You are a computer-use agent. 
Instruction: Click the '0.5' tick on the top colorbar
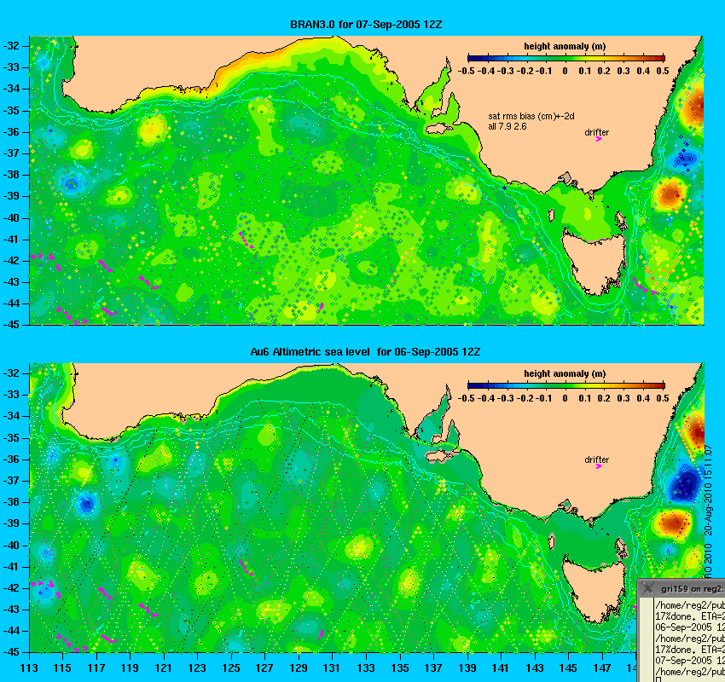pyautogui.click(x=663, y=71)
